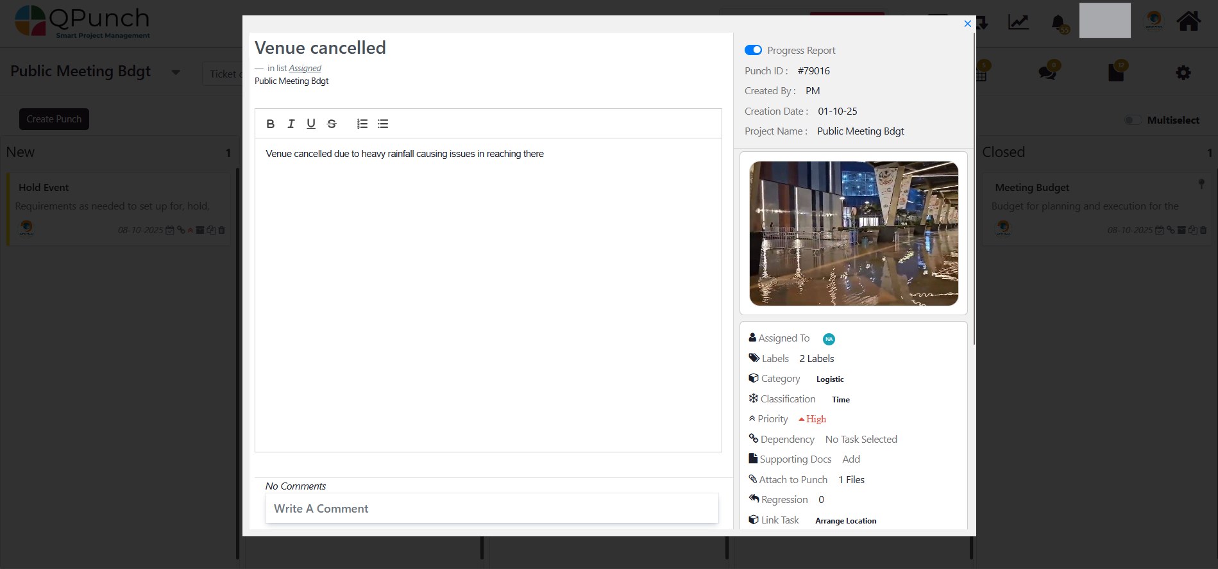The width and height of the screenshot is (1218, 569).
Task: Click the Create Punch button
Action: coord(54,119)
